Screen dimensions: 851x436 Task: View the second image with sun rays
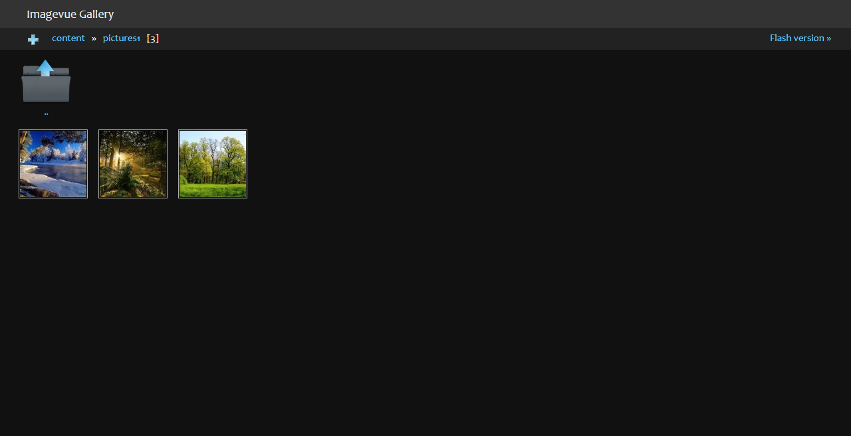133,164
